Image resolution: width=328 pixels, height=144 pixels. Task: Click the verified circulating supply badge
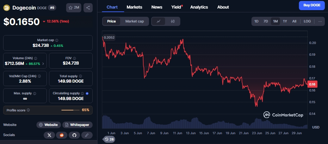87,93
